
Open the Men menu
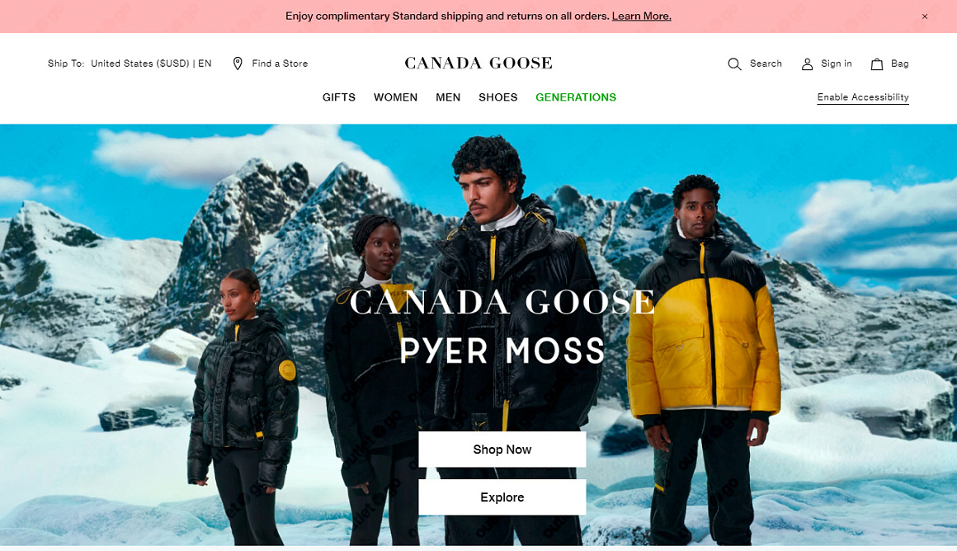point(448,97)
